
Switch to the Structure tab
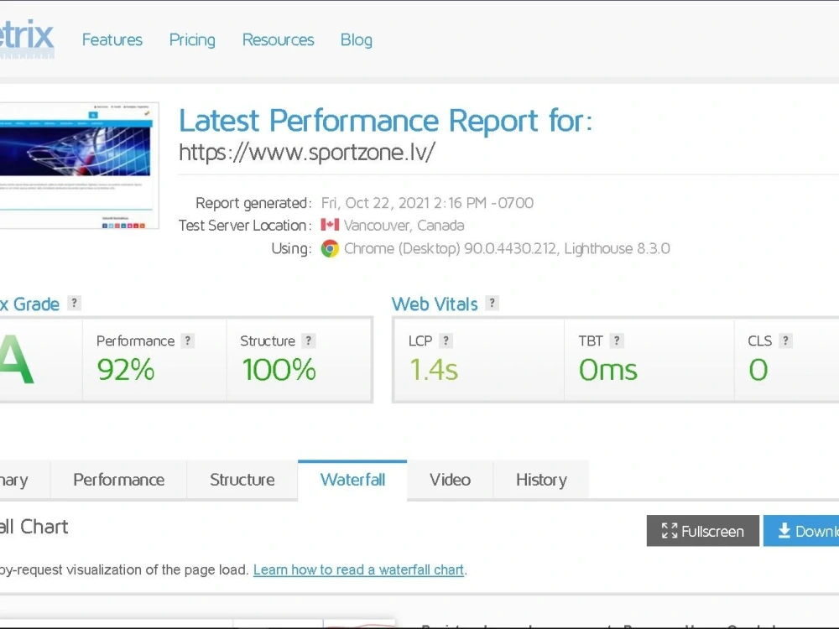[242, 480]
